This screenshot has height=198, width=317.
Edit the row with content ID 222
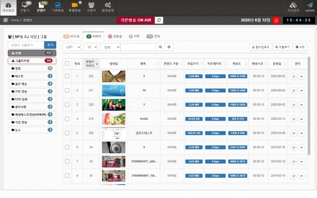pos(294,76)
